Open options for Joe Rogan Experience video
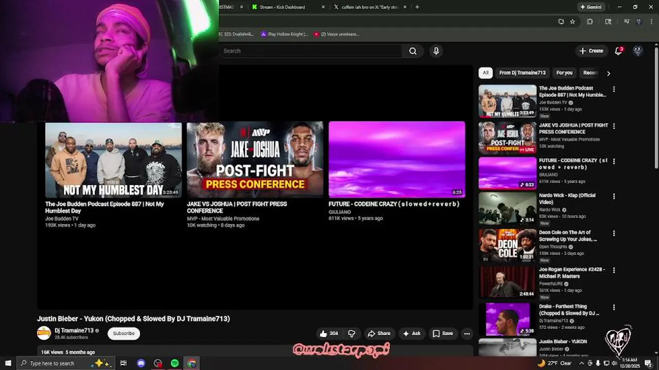659x370 pixels. tap(613, 270)
